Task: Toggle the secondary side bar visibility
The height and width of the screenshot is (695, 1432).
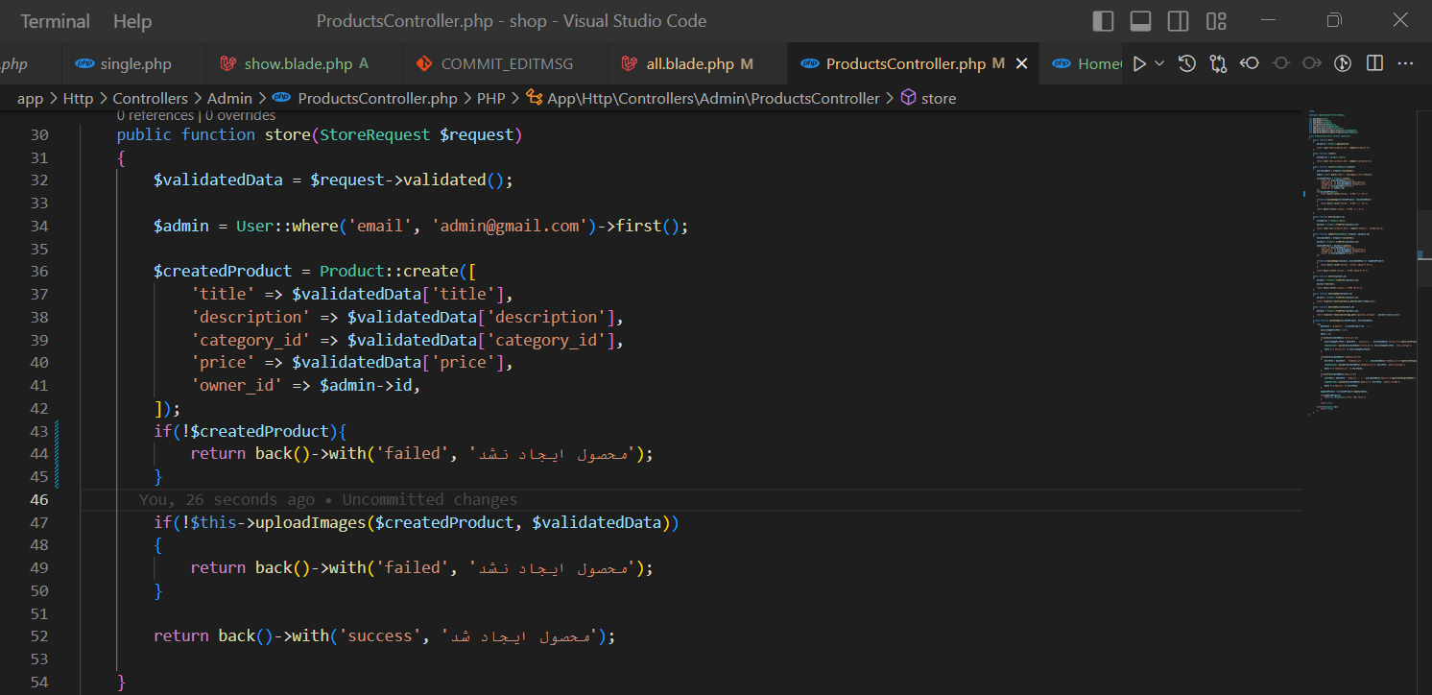Action: click(1178, 20)
